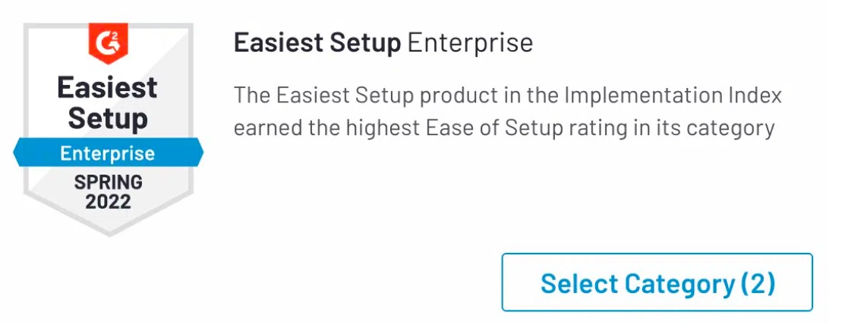Click the bold Easiest Setup heading
845x325 pixels.
pyautogui.click(x=317, y=43)
